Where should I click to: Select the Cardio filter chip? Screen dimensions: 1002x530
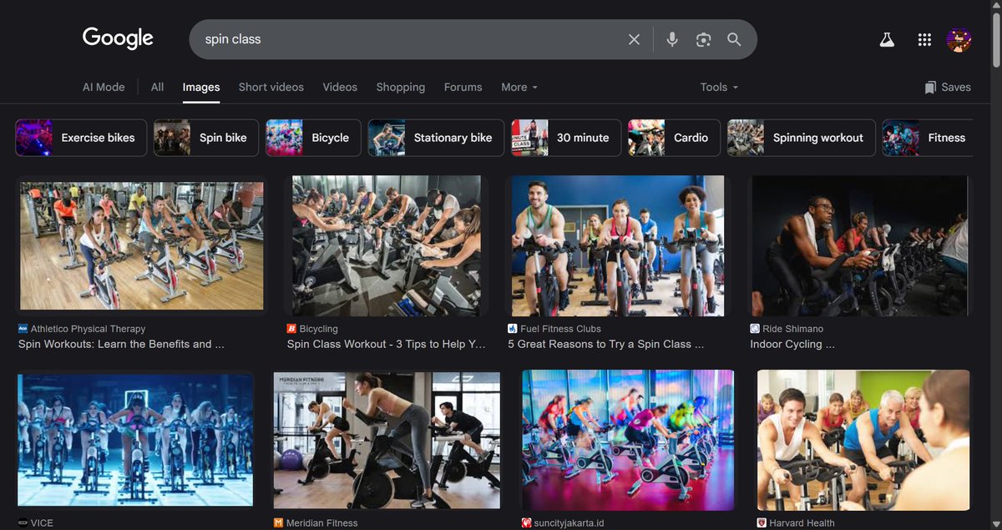click(674, 138)
